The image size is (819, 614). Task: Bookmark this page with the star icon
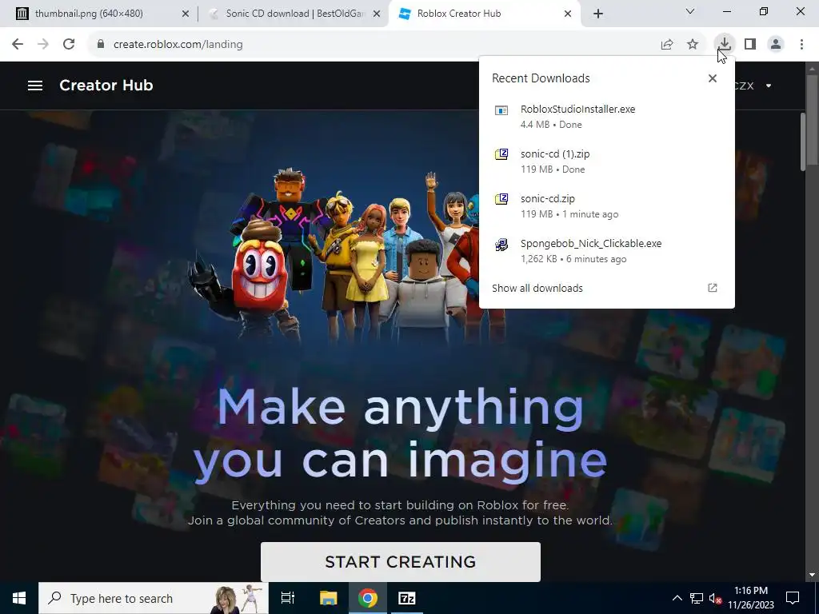pyautogui.click(x=693, y=45)
